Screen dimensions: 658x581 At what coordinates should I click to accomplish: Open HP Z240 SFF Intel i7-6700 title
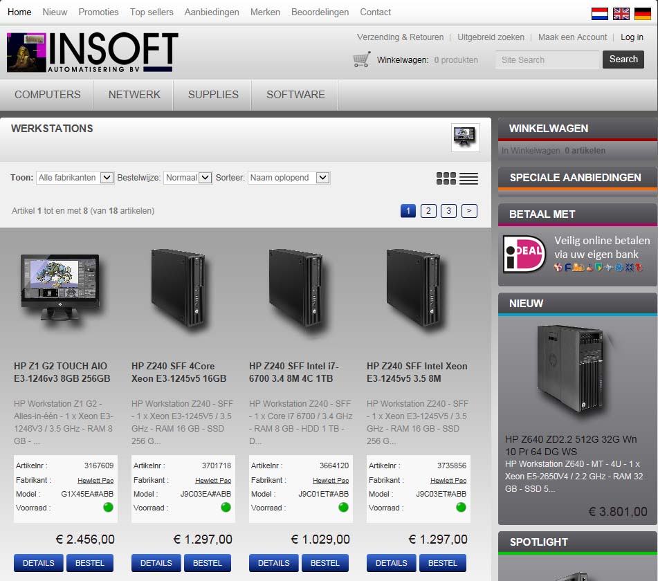[x=294, y=372]
